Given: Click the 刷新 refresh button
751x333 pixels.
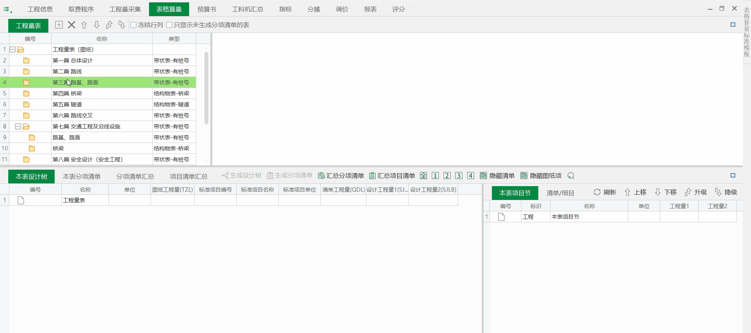Looking at the screenshot, I should 605,192.
